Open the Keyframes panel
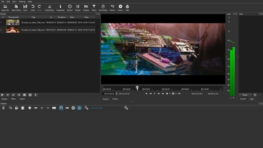The height and width of the screenshot is (148, 263). coord(103,8)
